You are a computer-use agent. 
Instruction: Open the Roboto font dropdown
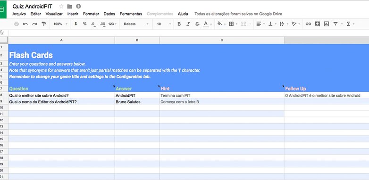(136, 24)
